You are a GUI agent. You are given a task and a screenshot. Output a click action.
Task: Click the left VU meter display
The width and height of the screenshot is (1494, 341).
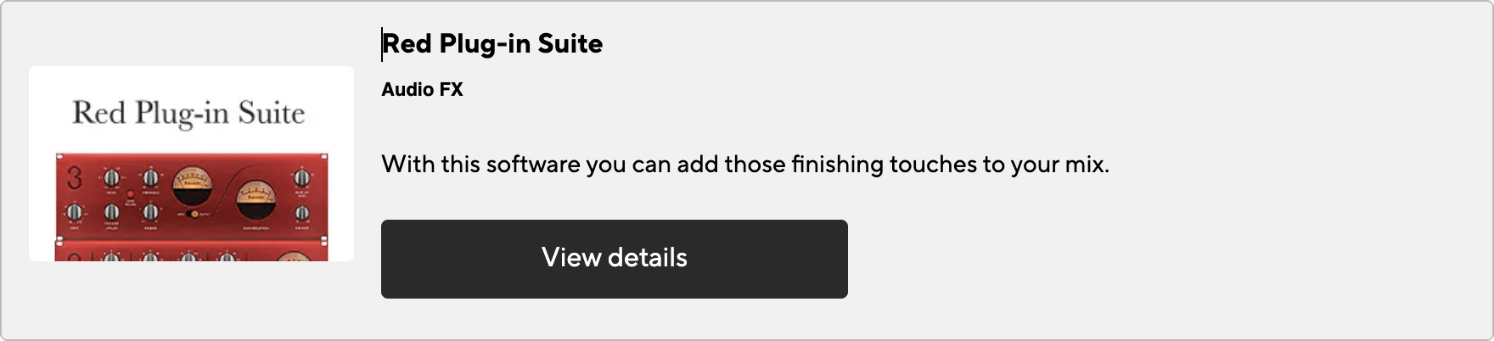point(194,185)
